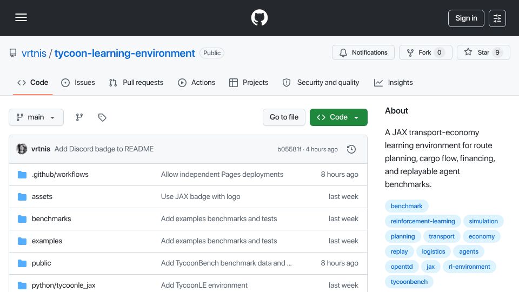Open python/tycoonle_jax folder

pos(64,286)
